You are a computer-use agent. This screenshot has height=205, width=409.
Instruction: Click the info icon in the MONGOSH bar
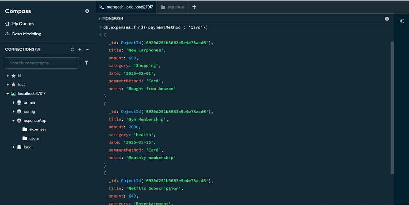coord(387,19)
